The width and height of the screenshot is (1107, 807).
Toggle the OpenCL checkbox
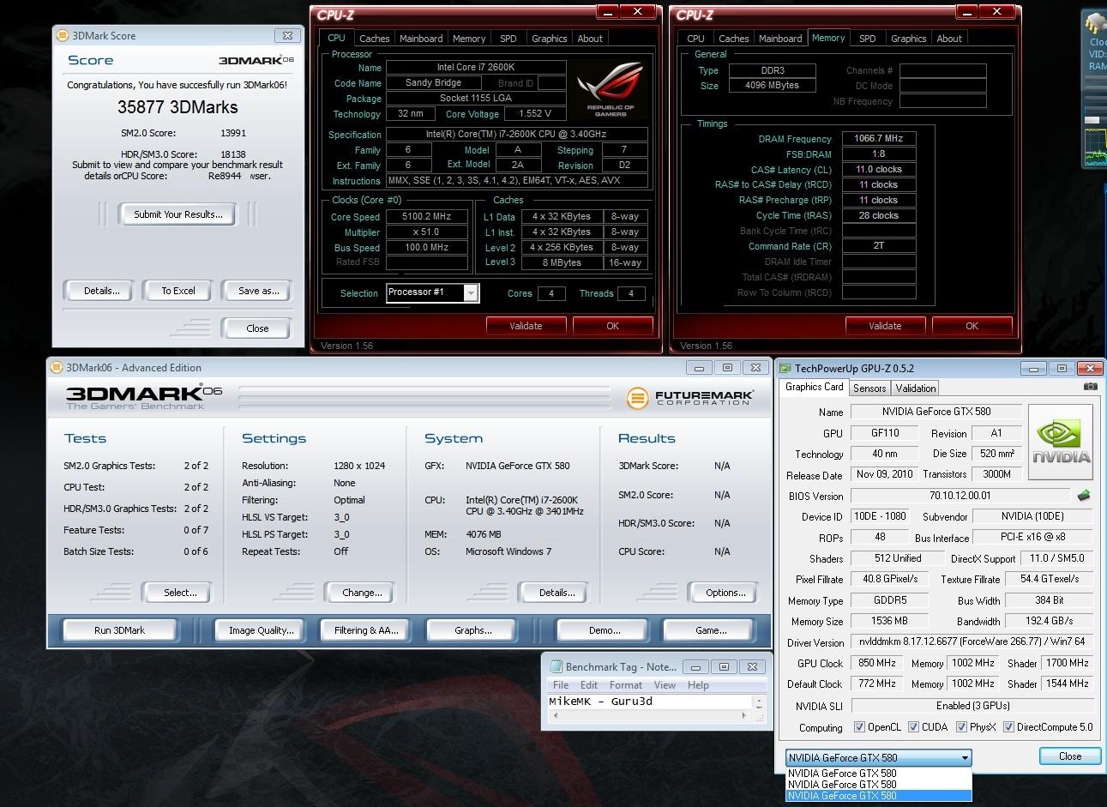(859, 727)
